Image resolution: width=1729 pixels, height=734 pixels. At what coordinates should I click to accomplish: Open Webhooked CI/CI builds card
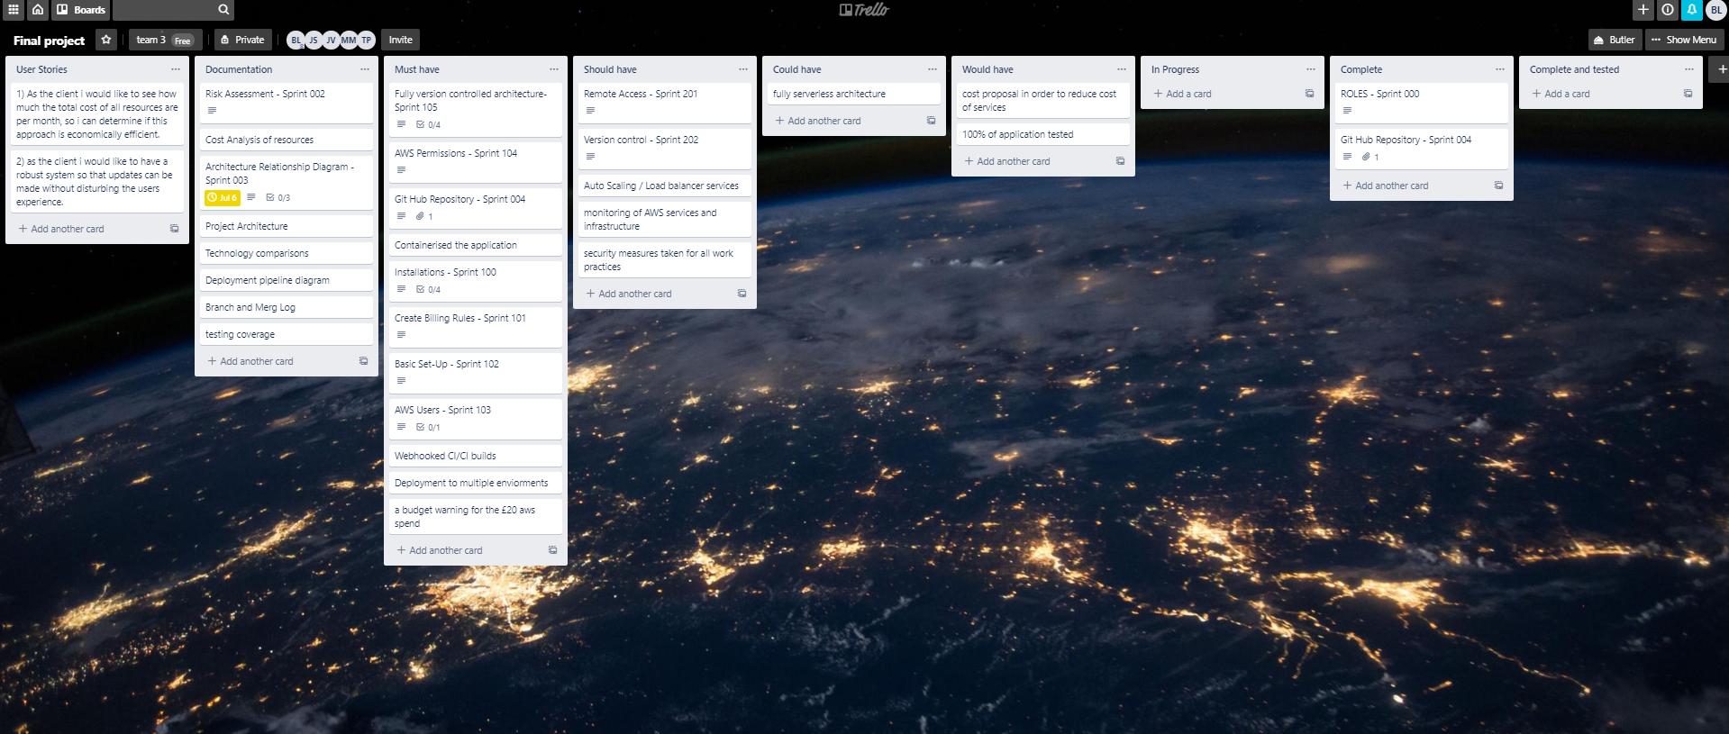point(476,456)
